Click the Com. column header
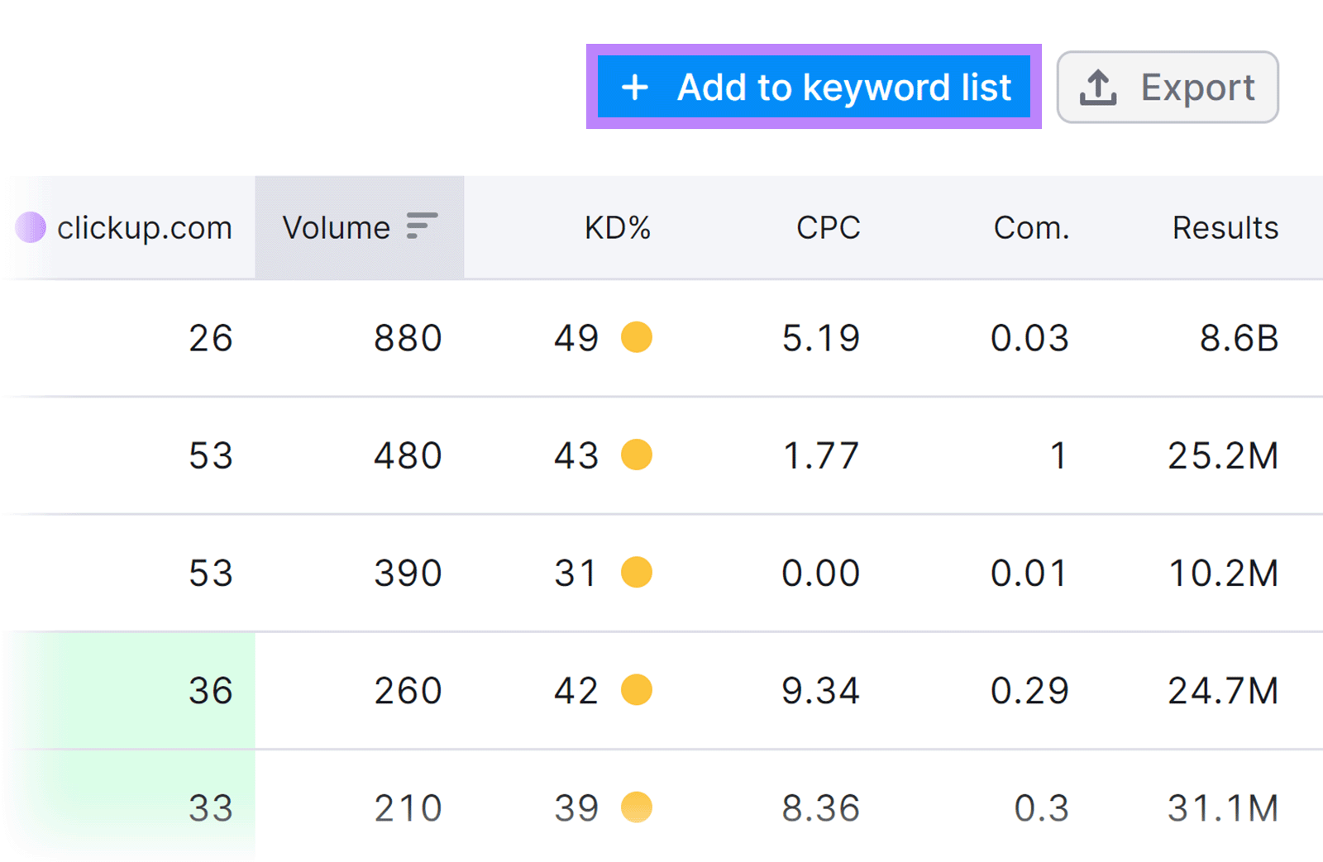Screen dimensions: 1323x862 (1031, 227)
